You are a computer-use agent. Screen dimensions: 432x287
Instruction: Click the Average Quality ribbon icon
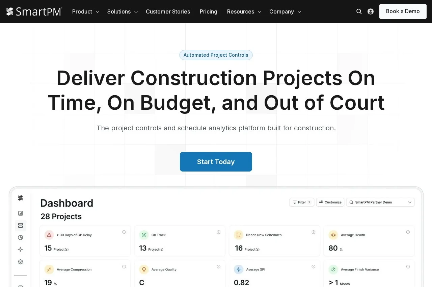point(144,269)
